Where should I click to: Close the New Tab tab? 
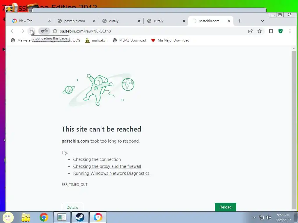(49, 21)
